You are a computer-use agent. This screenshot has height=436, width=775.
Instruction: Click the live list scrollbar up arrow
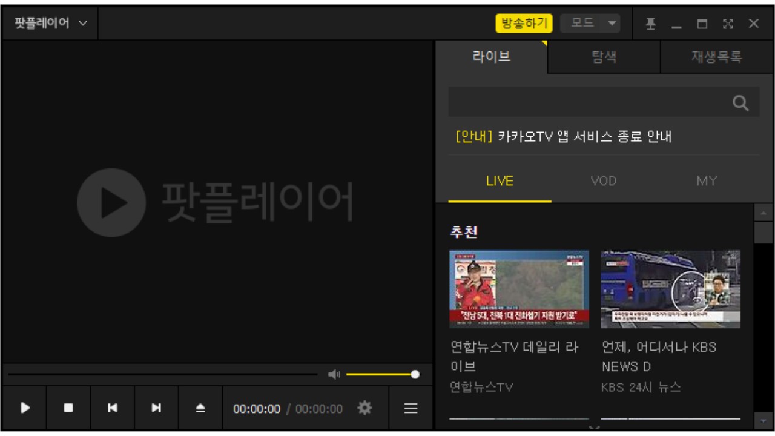coord(763,213)
